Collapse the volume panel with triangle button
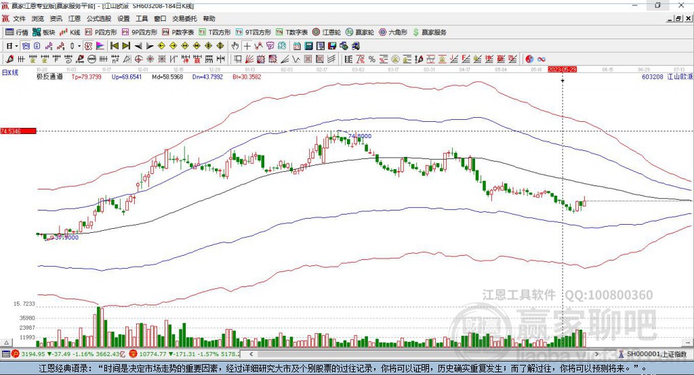694x375 pixels. tap(6, 343)
